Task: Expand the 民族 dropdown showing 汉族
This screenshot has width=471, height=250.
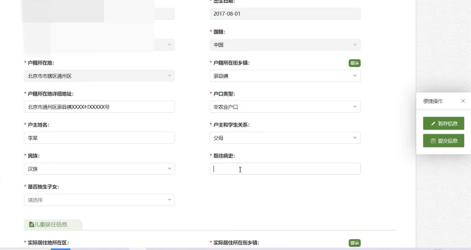Action: tap(99, 169)
